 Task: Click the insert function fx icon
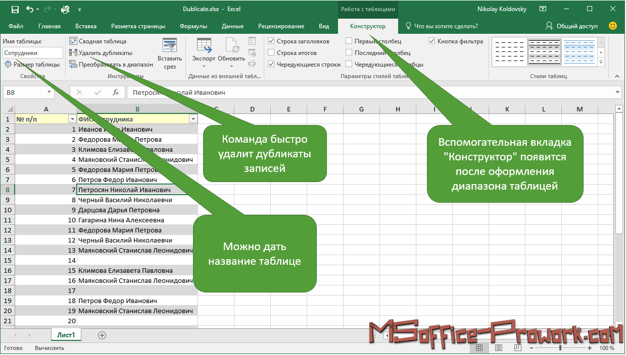pos(116,93)
